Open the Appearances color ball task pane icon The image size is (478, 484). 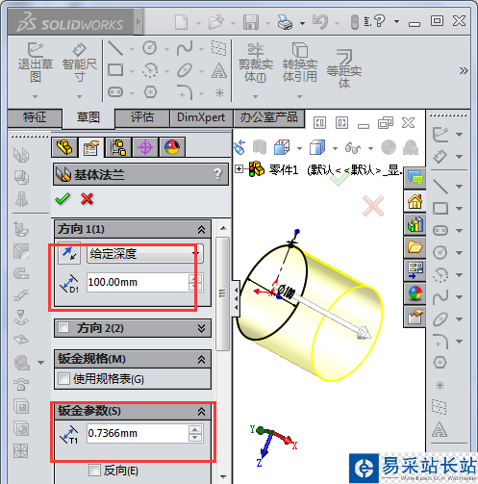[415, 293]
